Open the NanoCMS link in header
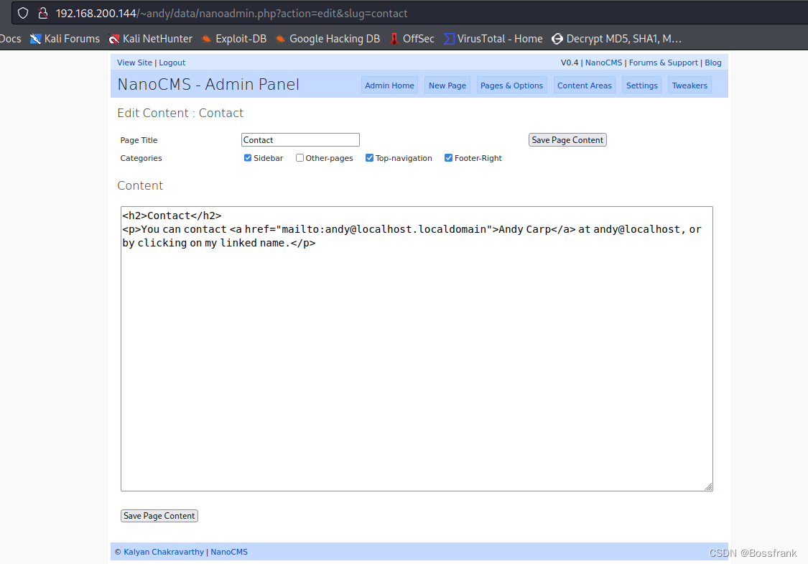808x564 pixels. click(x=603, y=63)
